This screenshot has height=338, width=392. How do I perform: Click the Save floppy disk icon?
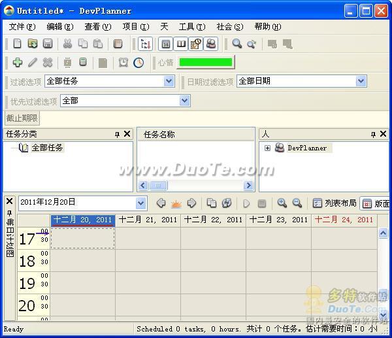pyautogui.click(x=48, y=44)
